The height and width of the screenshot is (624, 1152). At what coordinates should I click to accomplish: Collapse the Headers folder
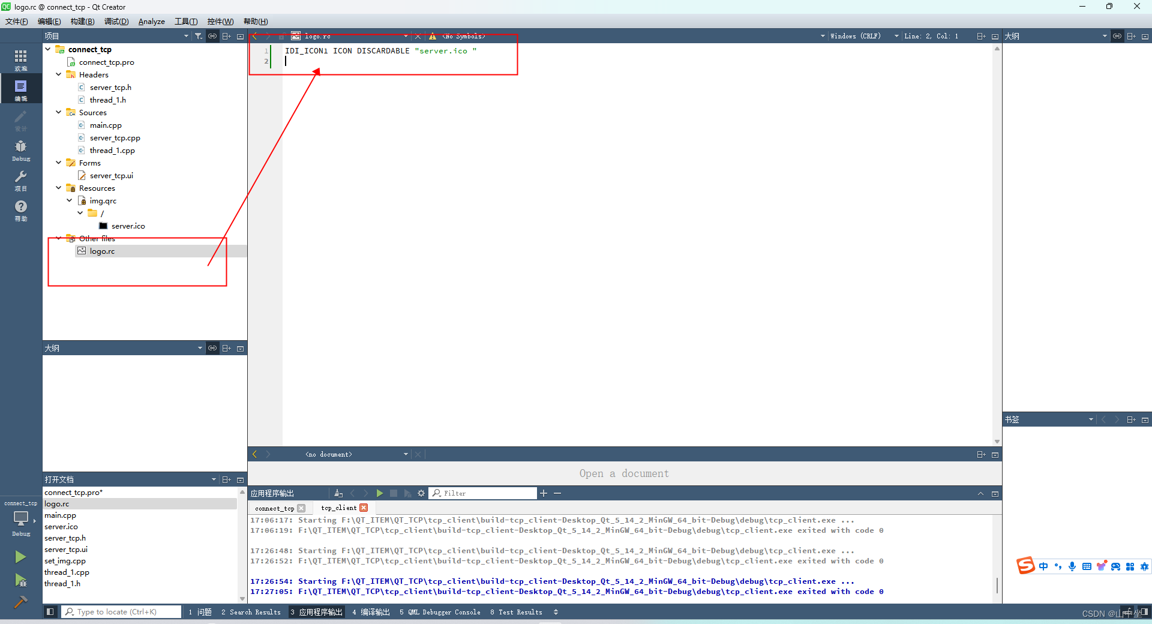pyautogui.click(x=59, y=74)
